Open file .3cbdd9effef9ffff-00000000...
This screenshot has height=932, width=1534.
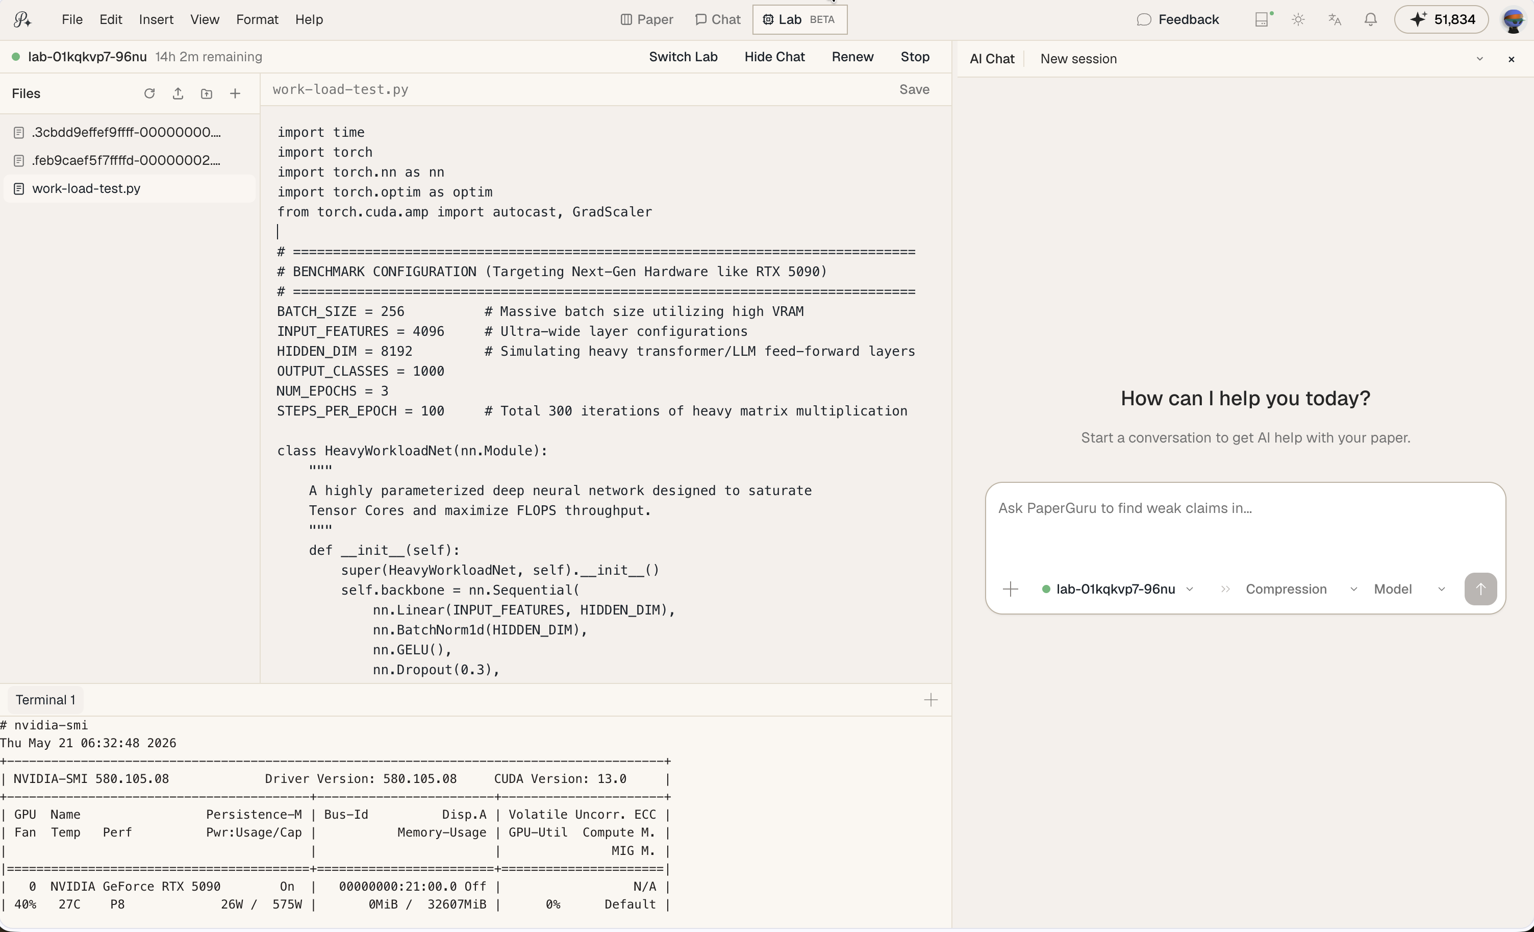[129, 133]
